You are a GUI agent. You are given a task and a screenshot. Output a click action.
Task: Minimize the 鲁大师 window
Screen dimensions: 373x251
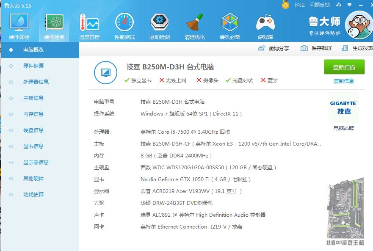point(361,5)
